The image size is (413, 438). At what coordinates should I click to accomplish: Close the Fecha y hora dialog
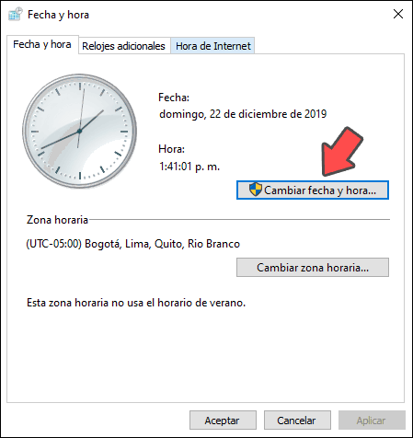pyautogui.click(x=398, y=14)
